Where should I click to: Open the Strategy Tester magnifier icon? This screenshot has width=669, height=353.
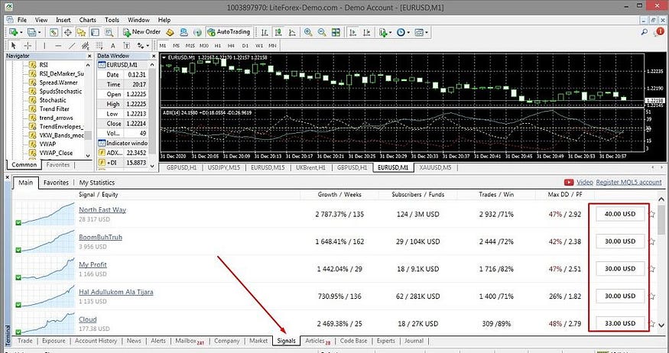click(109, 32)
